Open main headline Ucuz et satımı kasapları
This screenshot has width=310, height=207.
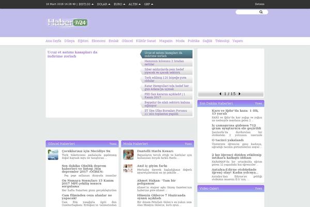coord(72,54)
